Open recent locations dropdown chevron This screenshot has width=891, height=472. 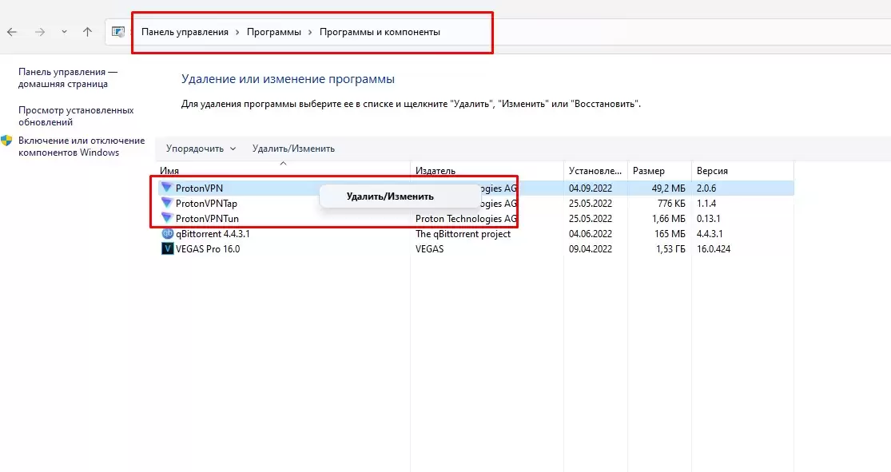point(64,32)
